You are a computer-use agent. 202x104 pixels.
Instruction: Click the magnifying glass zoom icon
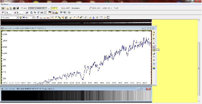click(59, 17)
